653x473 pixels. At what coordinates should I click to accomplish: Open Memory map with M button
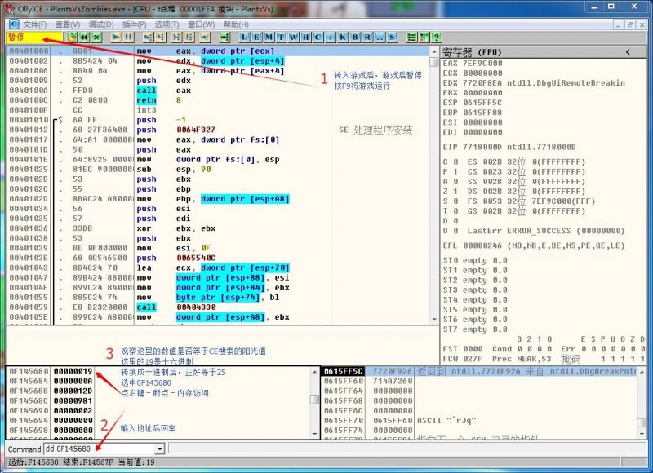[x=269, y=38]
